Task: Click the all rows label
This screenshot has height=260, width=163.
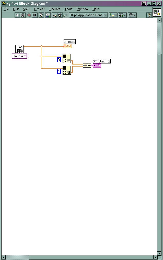Action: (69, 42)
